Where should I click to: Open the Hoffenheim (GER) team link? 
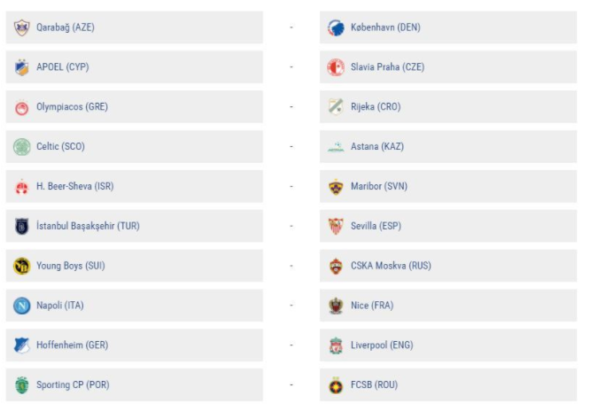[72, 345]
